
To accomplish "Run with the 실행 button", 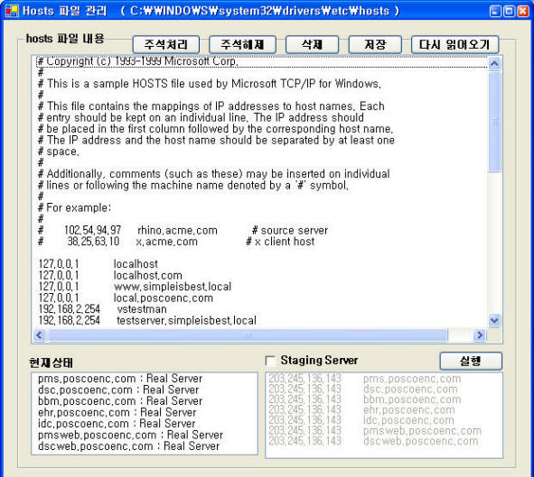I will pos(471,361).
